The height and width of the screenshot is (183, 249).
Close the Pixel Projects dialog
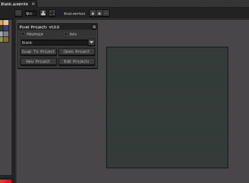click(x=94, y=27)
